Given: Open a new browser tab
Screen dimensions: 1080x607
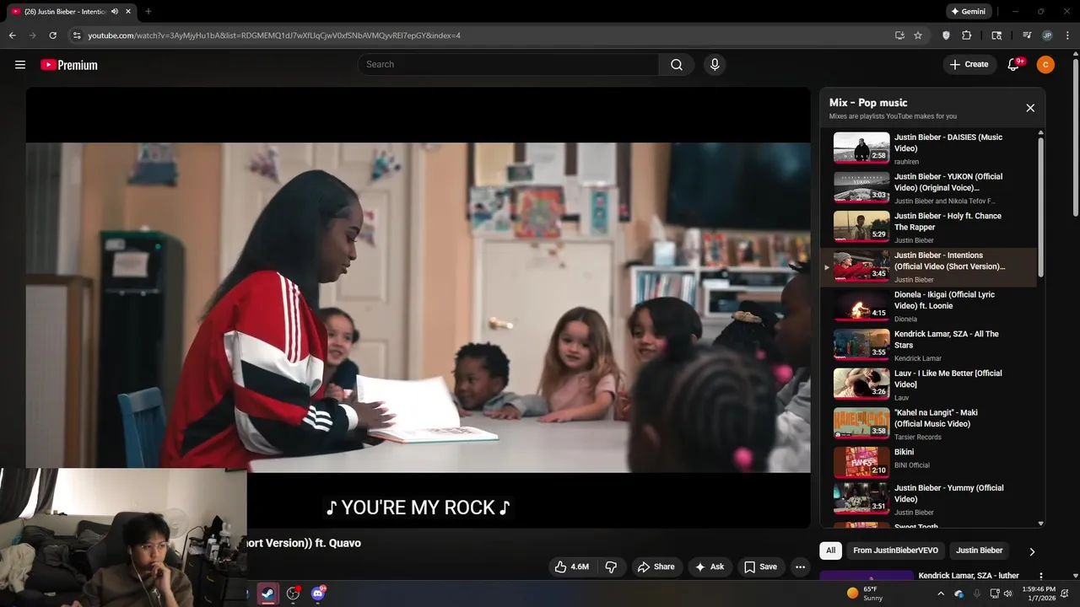Looking at the screenshot, I should coord(148,12).
